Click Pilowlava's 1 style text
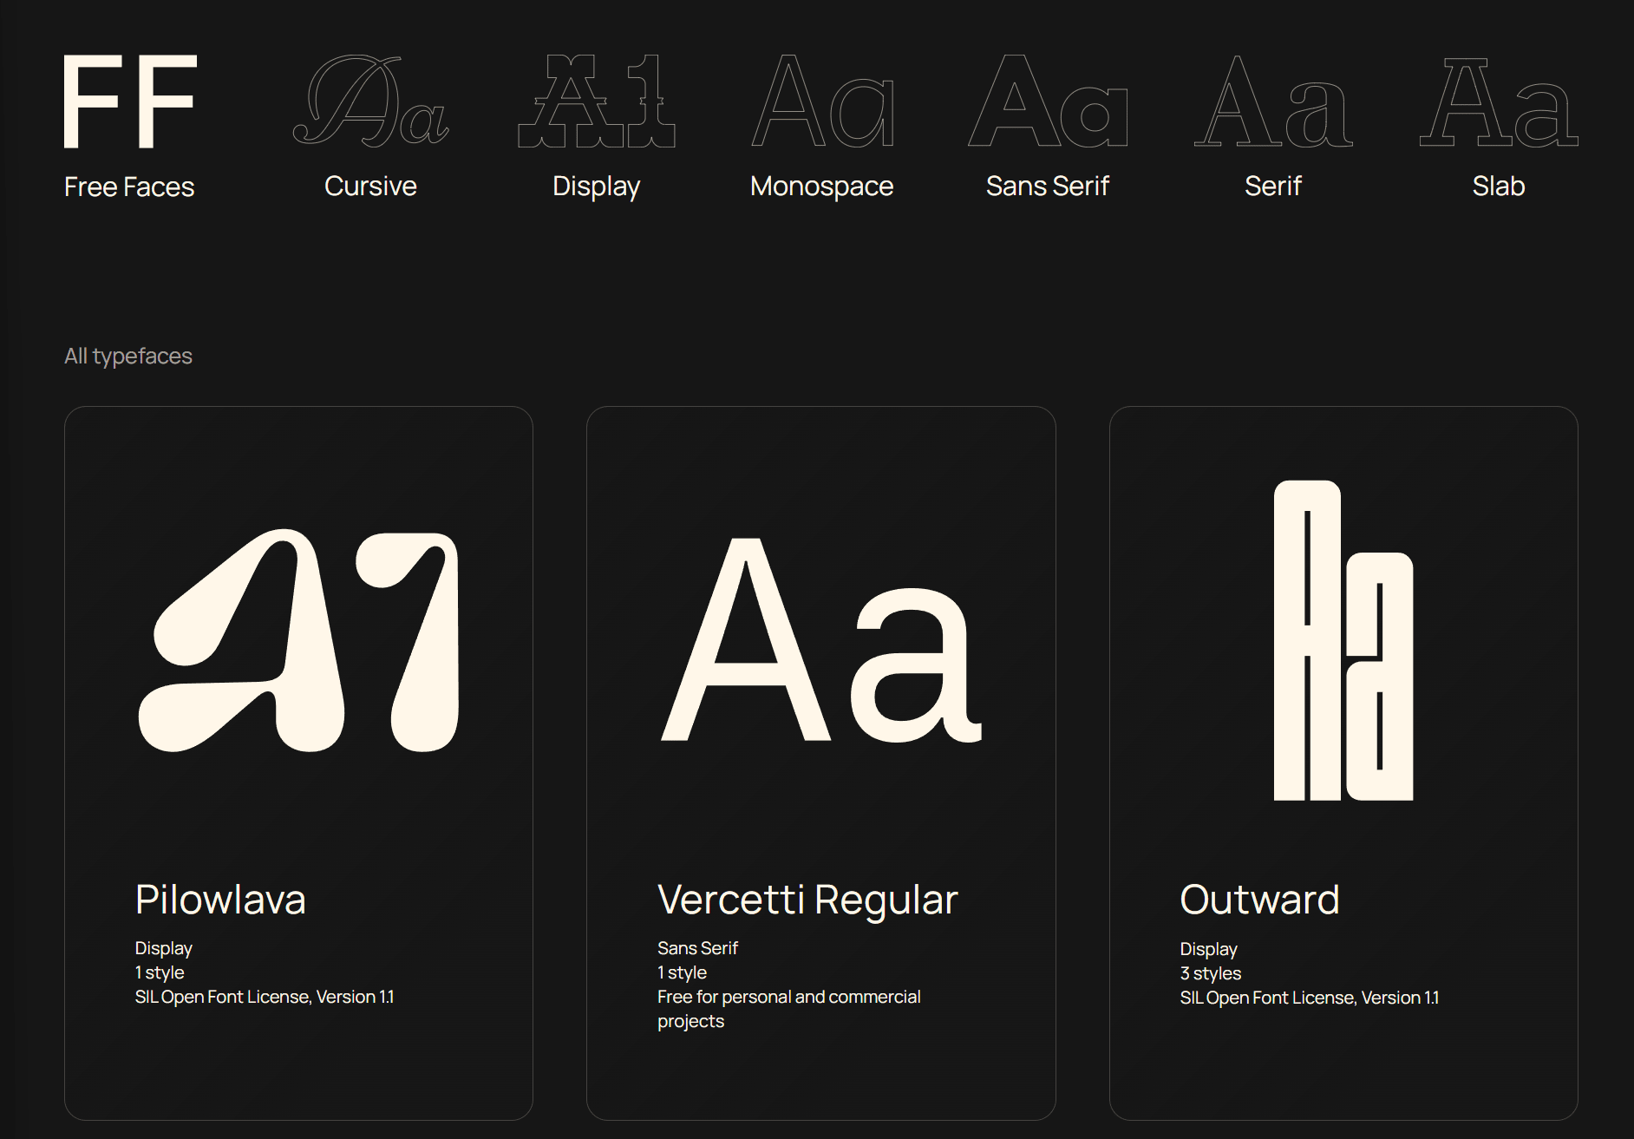 tap(160, 972)
